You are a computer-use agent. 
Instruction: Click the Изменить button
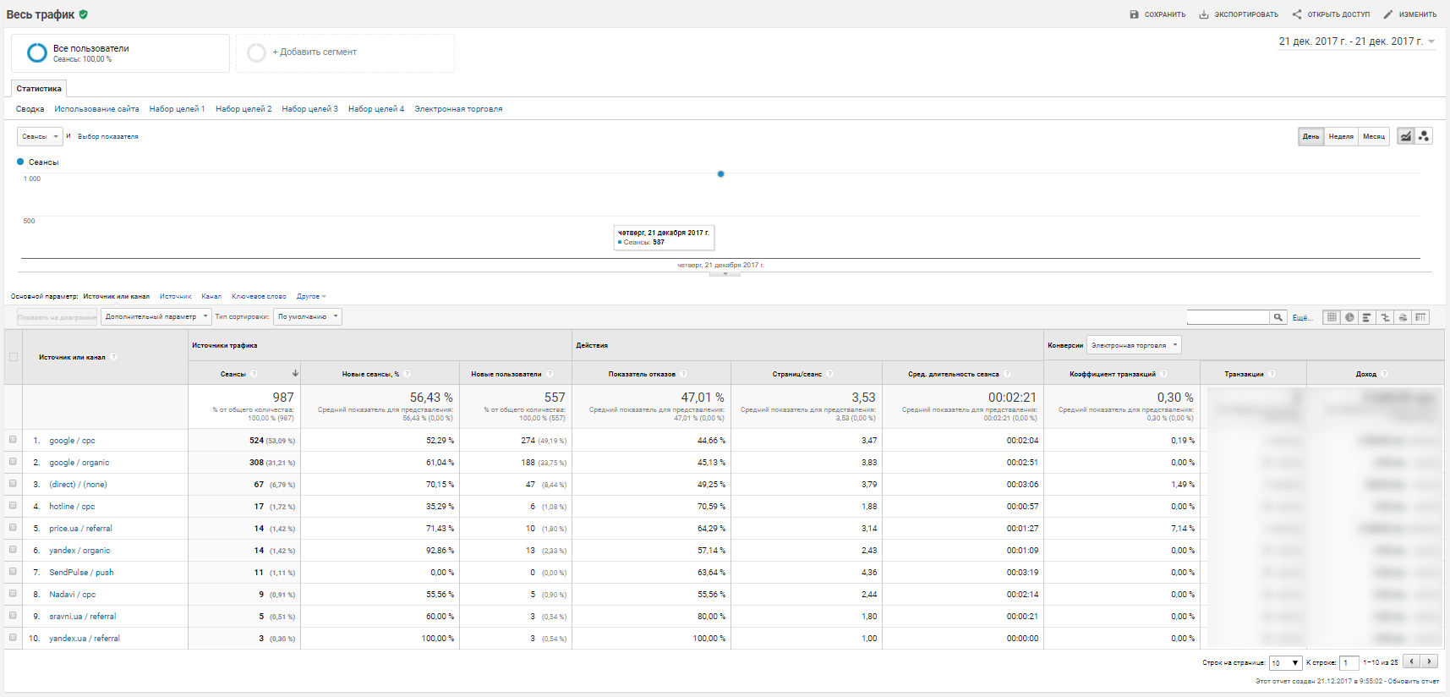tap(1409, 14)
